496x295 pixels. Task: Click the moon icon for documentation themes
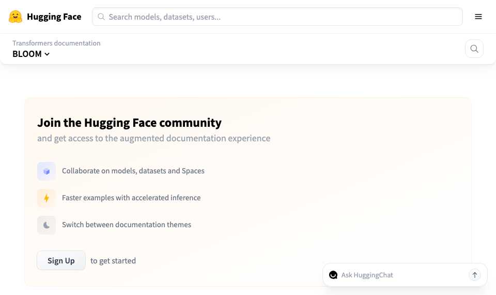click(x=47, y=225)
